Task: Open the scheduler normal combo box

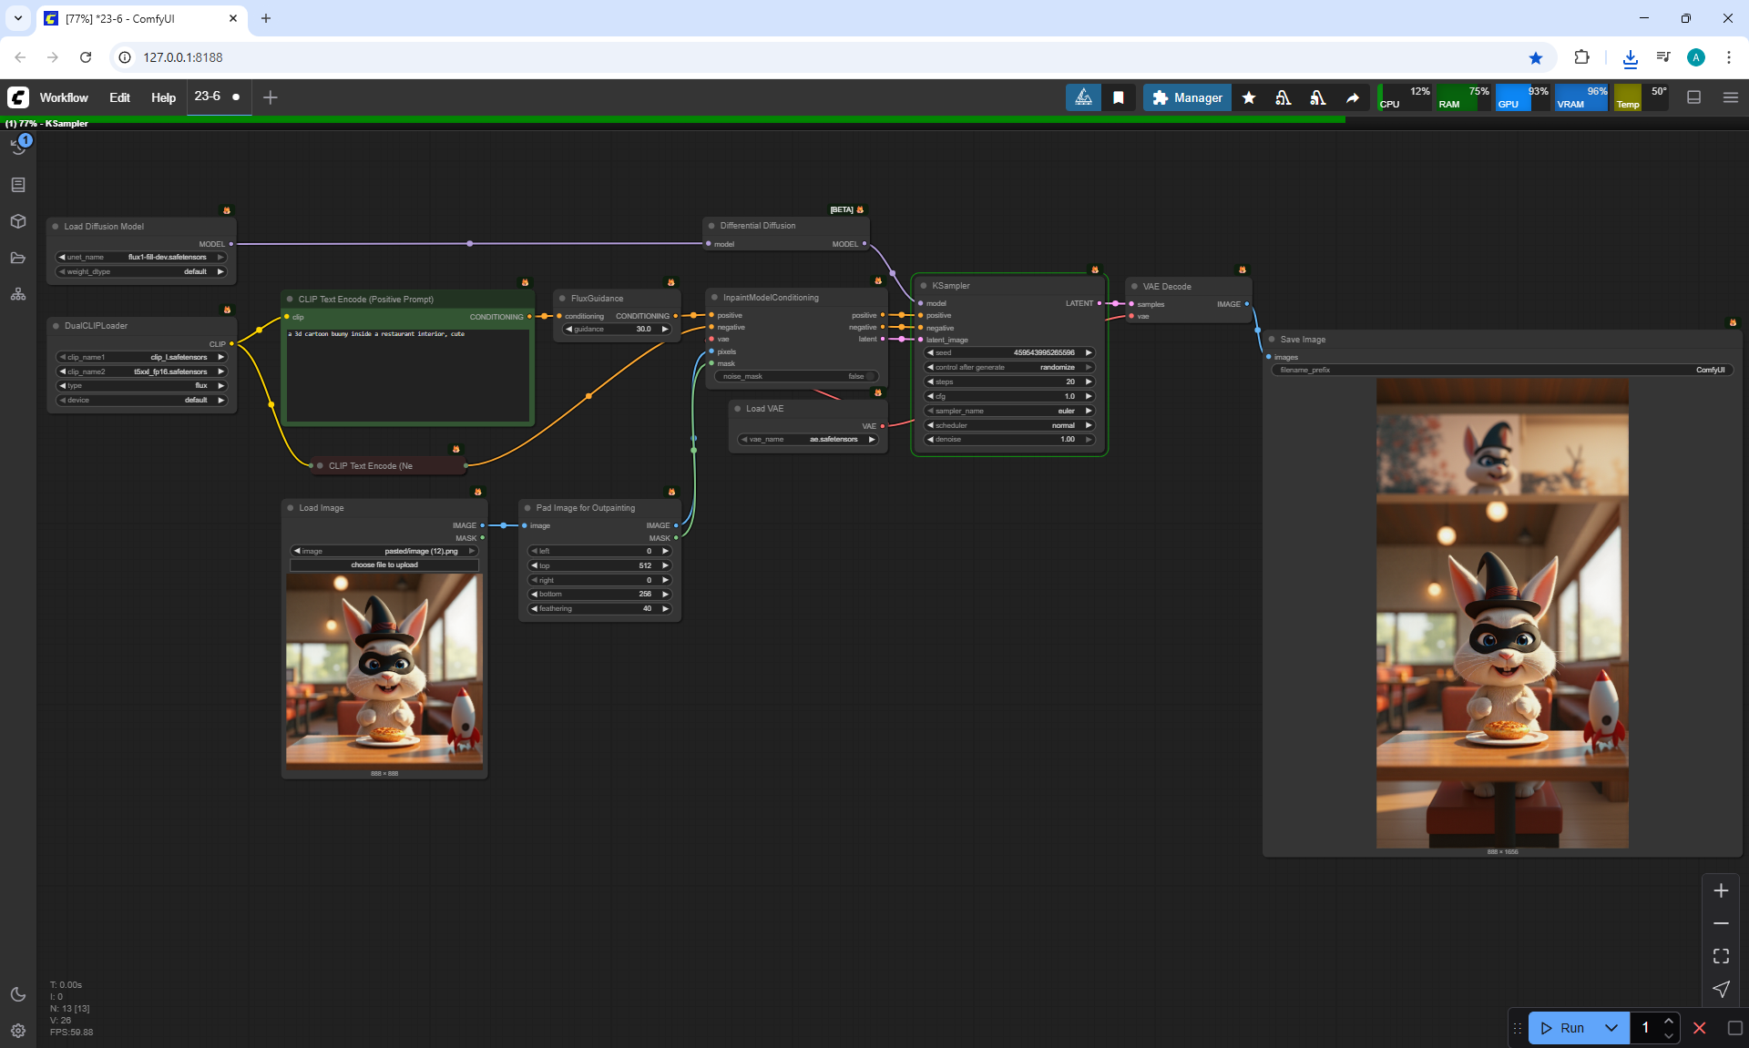Action: click(1008, 425)
